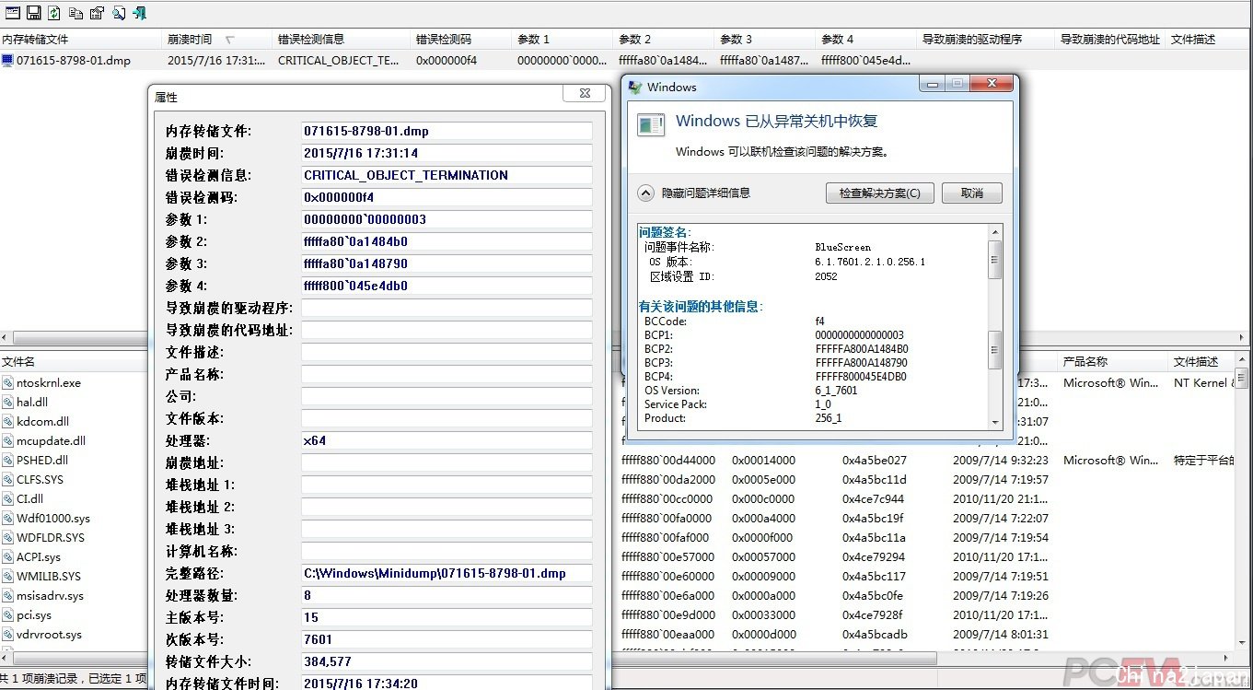Click the WDFLDR.SYS file icon

pos(7,538)
